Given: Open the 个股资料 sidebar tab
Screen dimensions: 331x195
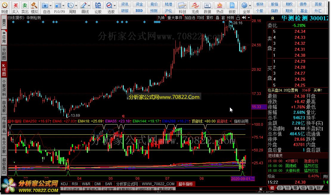Looking at the screenshot, I should (x=4, y=88).
